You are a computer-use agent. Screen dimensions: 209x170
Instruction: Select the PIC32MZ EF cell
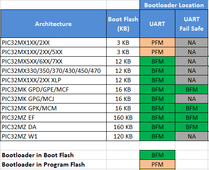click(53, 118)
